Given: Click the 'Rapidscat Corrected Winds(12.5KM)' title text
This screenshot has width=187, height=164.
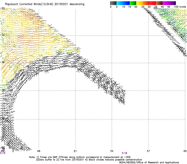Looking at the screenshot, I should point(29,4).
